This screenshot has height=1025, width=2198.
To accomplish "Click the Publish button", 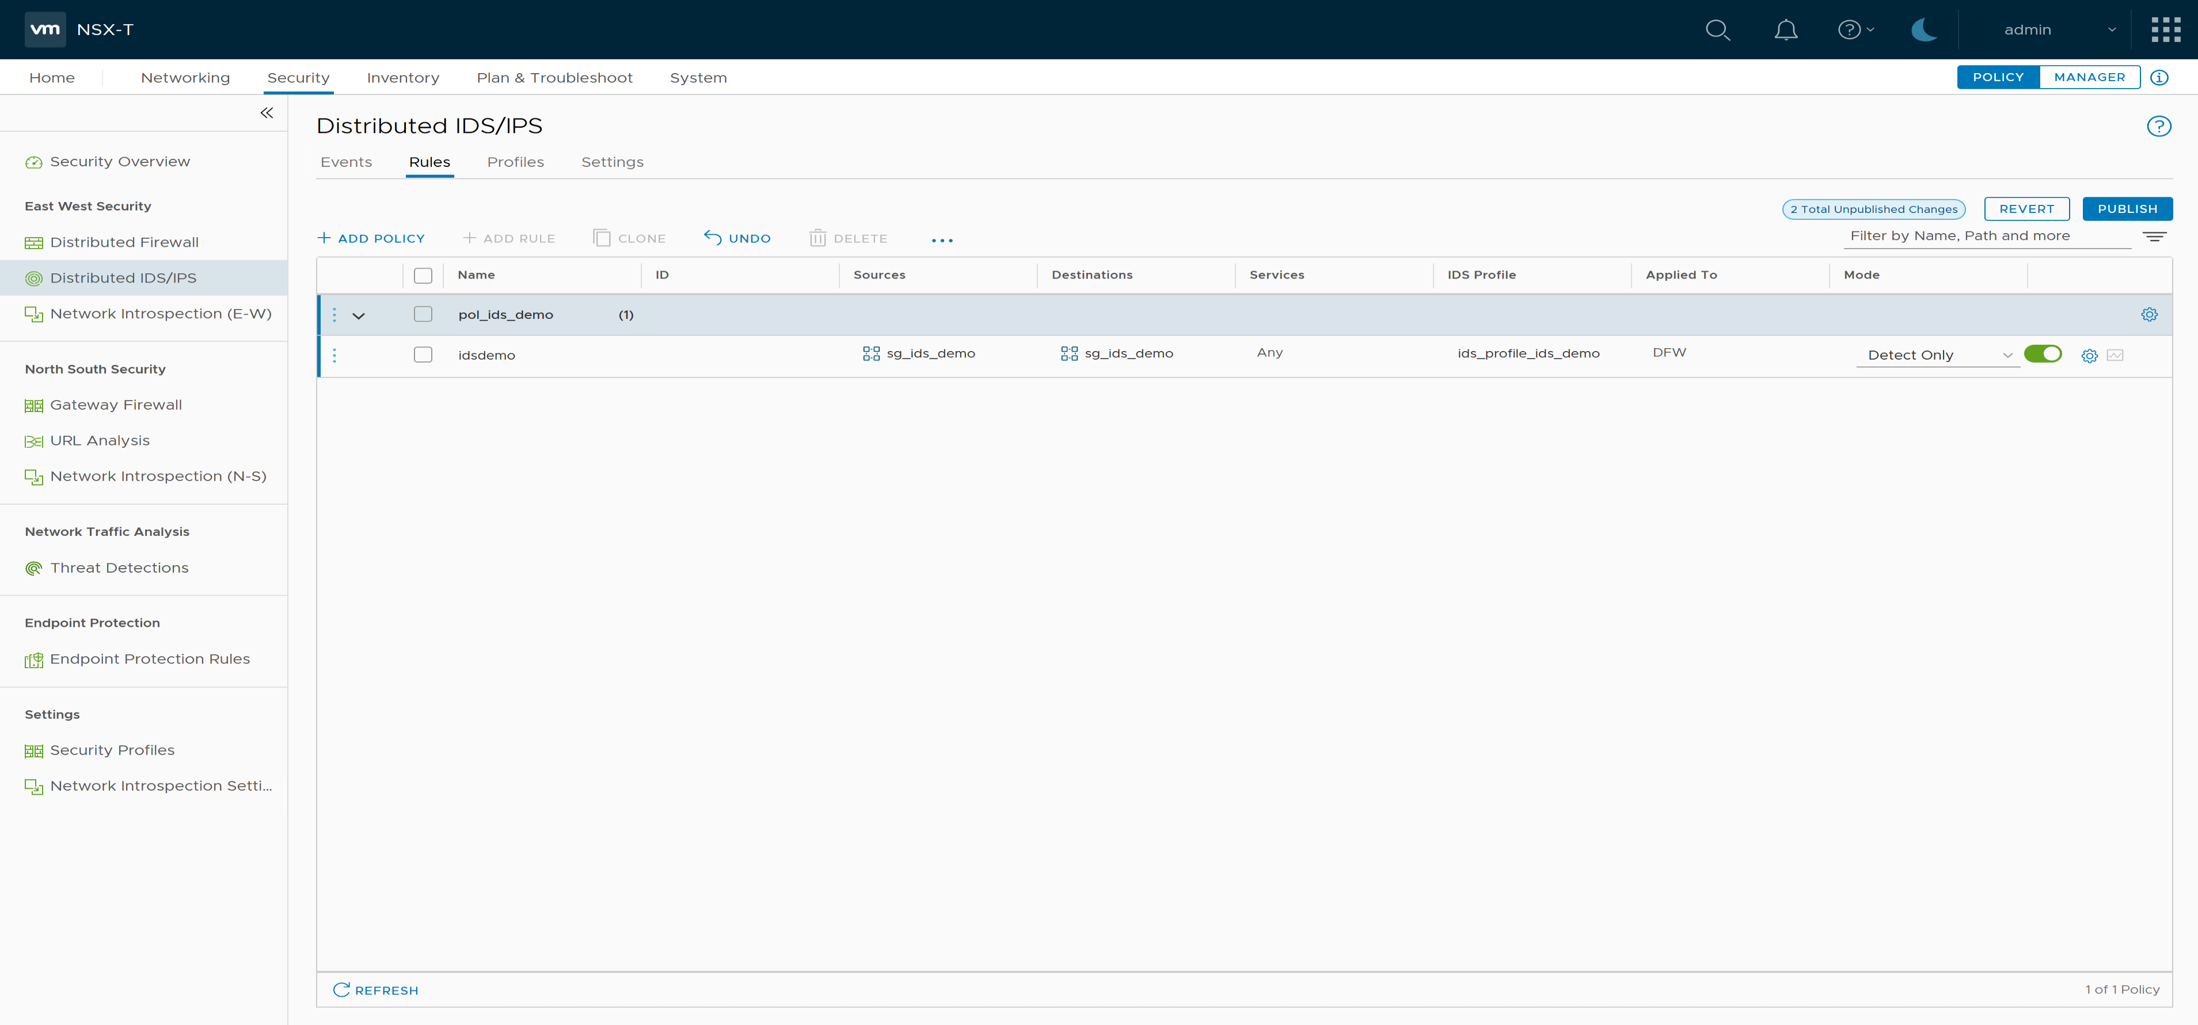I will tap(2127, 209).
